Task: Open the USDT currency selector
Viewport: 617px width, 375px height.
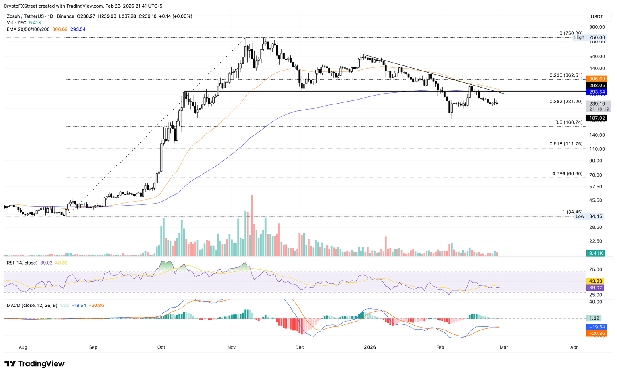Action: point(597,16)
